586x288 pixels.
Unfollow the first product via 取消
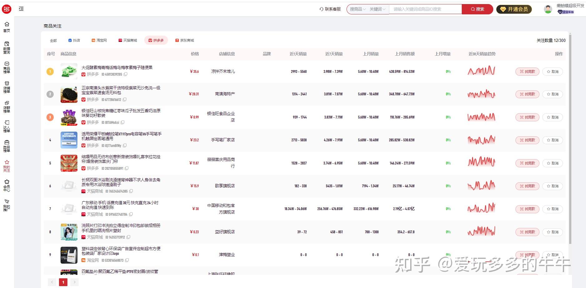point(552,72)
